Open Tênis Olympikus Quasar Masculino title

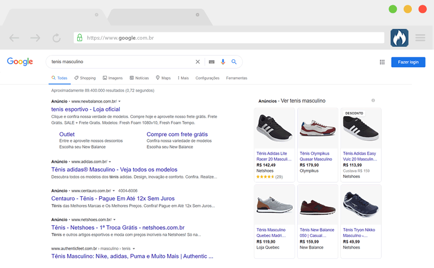point(316,156)
